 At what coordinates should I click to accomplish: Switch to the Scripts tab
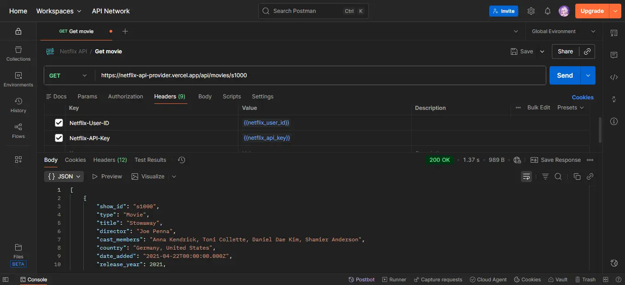[231, 96]
